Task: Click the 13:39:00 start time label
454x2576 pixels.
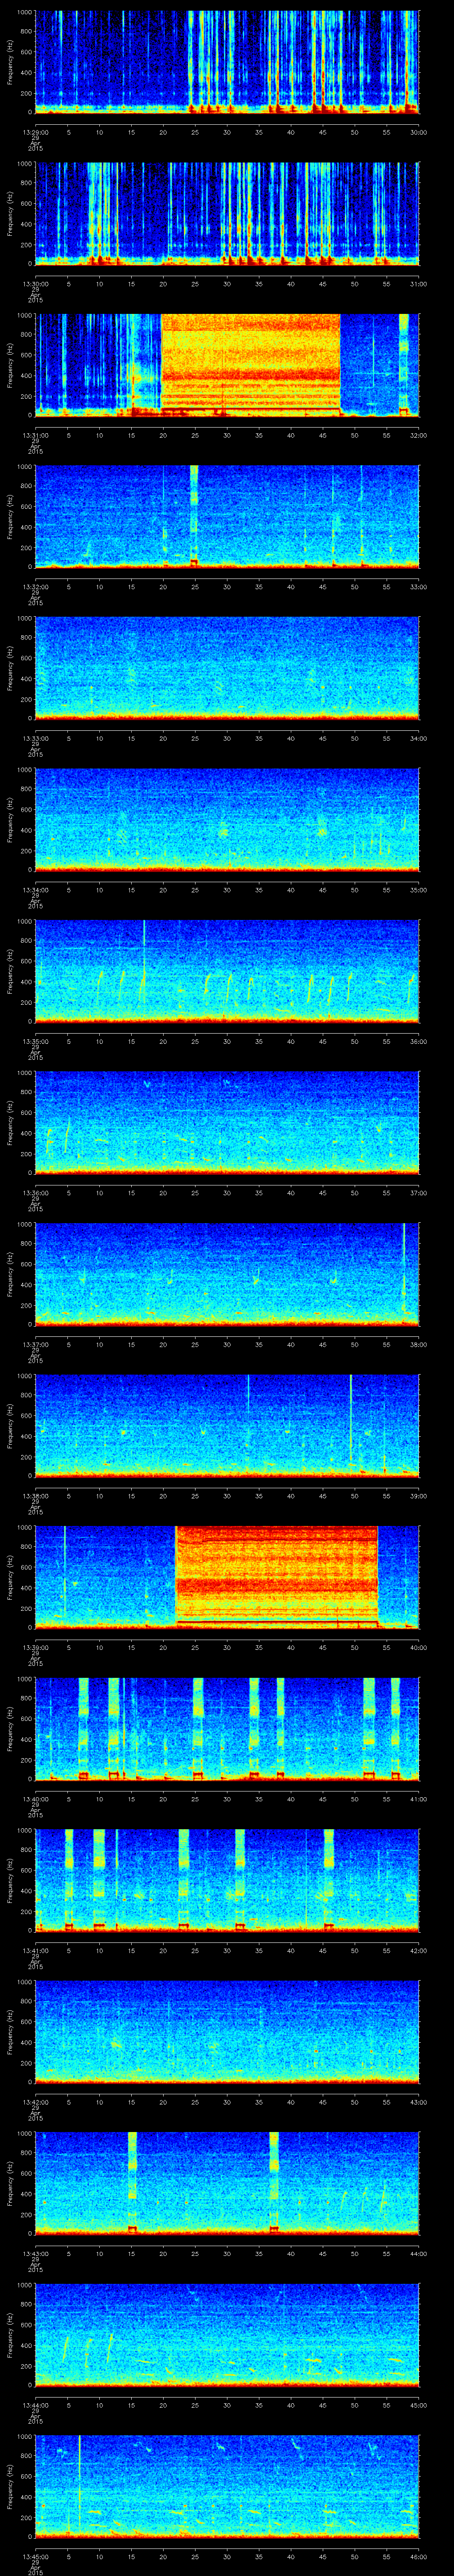Action: [x=35, y=1647]
